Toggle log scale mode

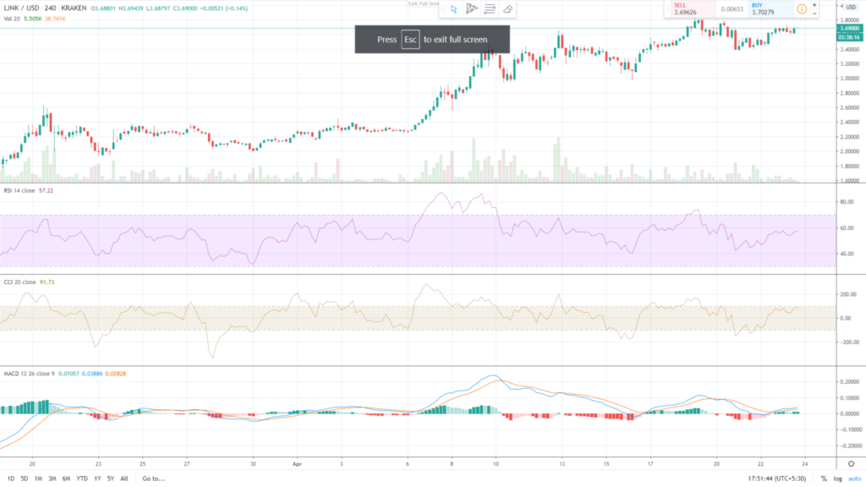tap(836, 478)
